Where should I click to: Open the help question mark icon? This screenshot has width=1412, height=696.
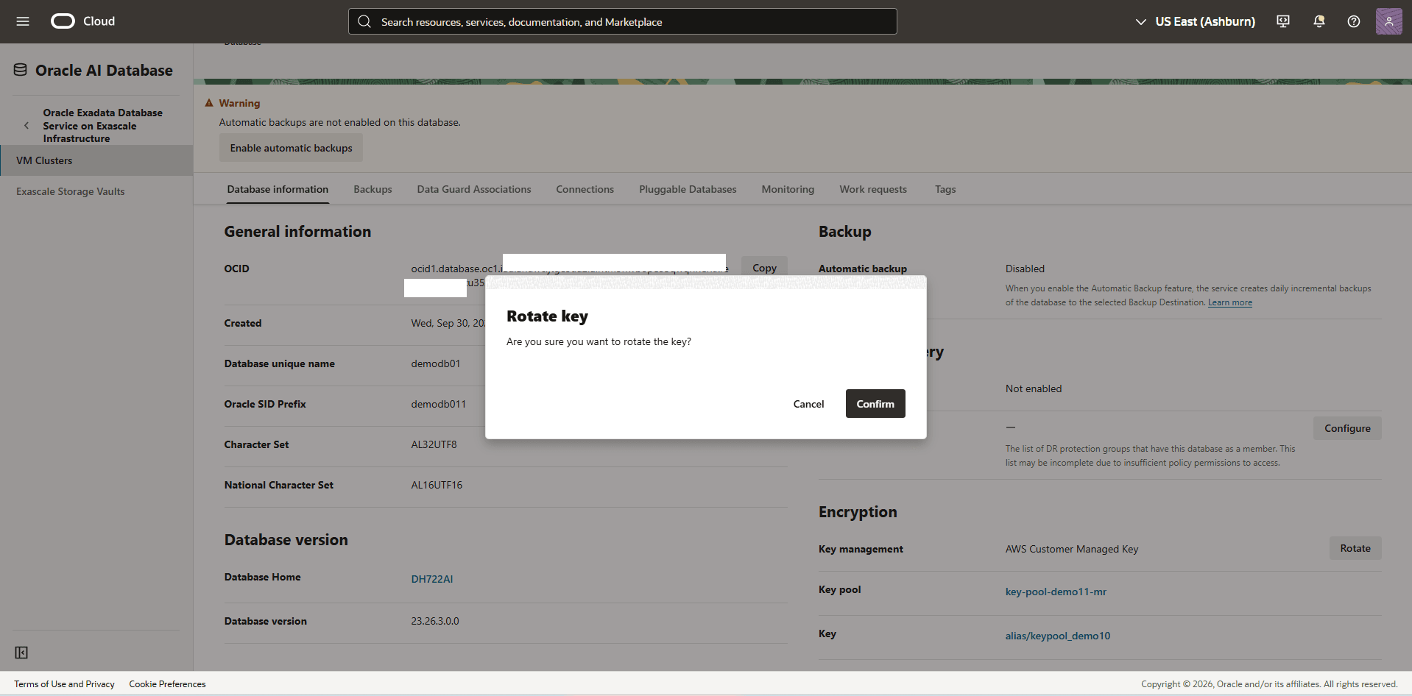point(1354,21)
